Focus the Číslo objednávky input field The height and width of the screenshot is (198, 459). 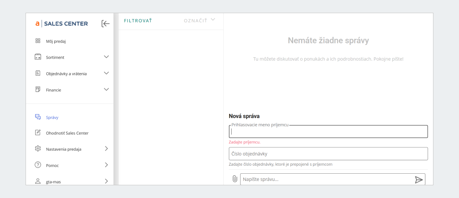(x=328, y=154)
